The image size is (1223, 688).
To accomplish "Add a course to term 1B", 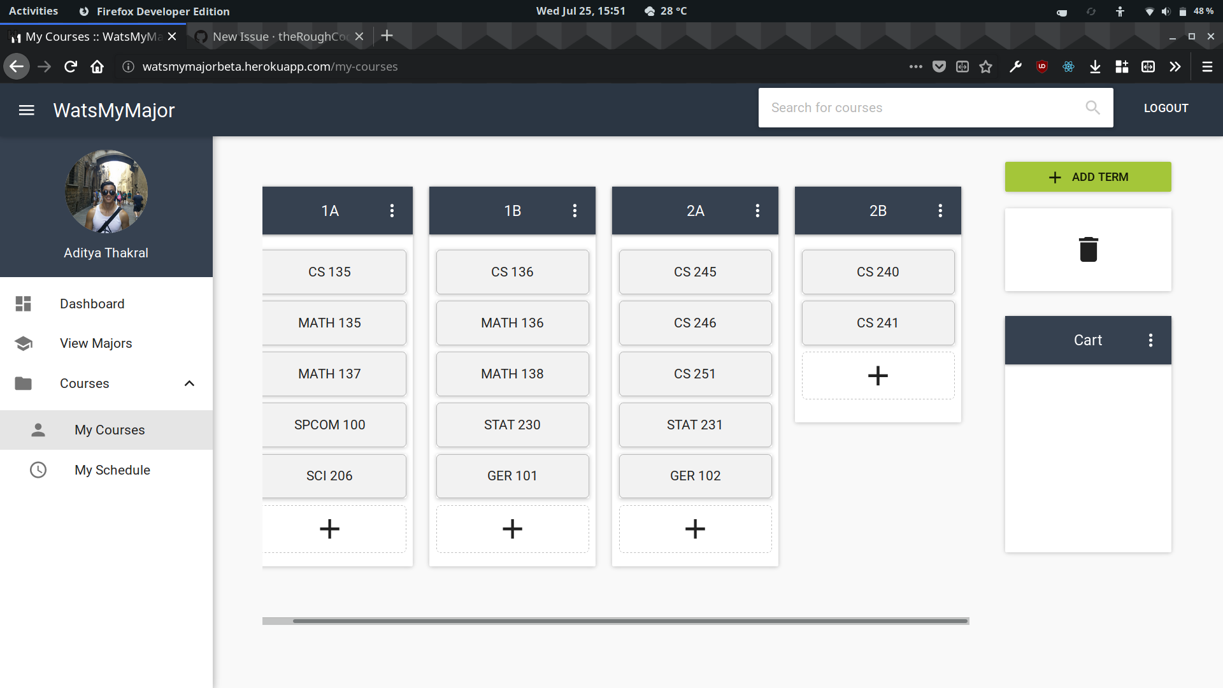I will [511, 529].
